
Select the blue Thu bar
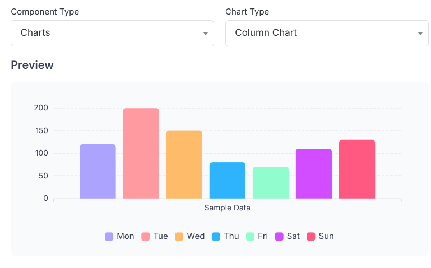[x=228, y=181]
